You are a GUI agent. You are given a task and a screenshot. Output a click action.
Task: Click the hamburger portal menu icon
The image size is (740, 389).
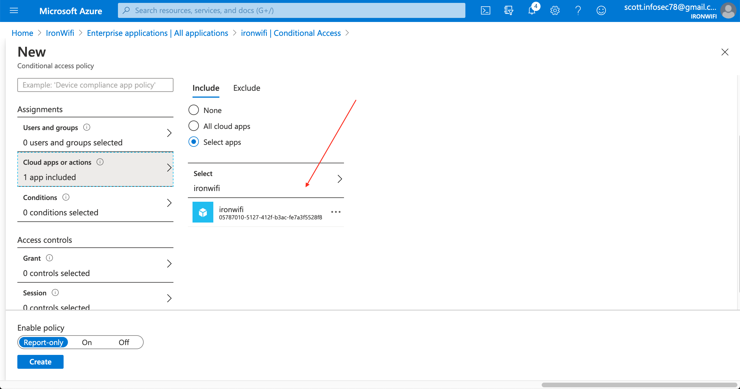[14, 10]
